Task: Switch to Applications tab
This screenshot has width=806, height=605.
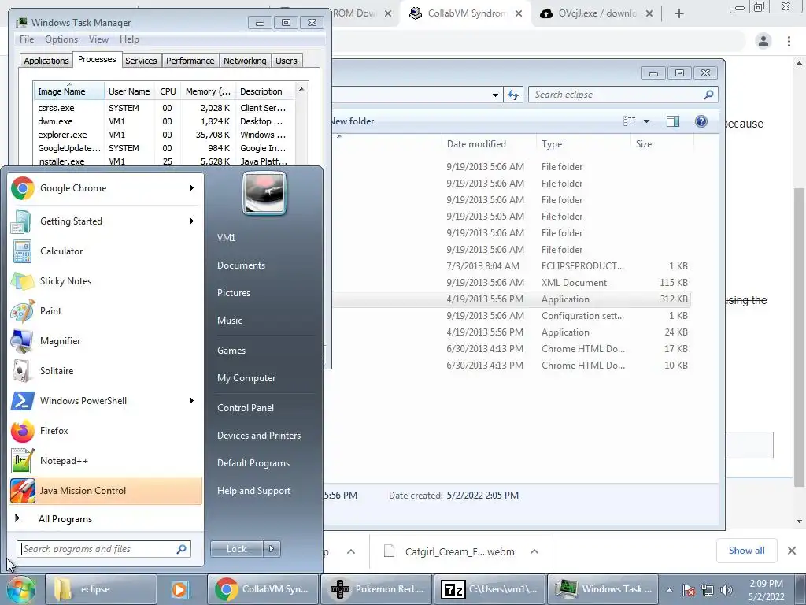Action: tap(46, 61)
